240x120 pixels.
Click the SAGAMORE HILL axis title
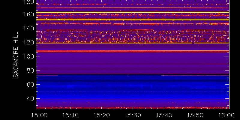click(16, 55)
